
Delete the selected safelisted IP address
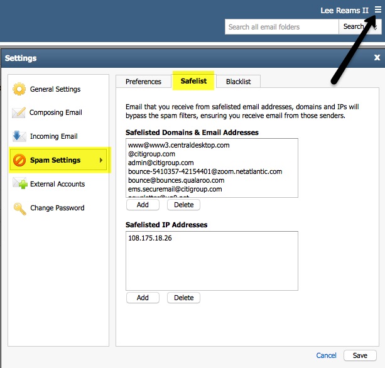click(183, 298)
